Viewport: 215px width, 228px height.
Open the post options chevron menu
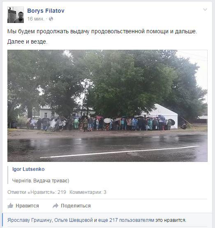tap(205, 9)
